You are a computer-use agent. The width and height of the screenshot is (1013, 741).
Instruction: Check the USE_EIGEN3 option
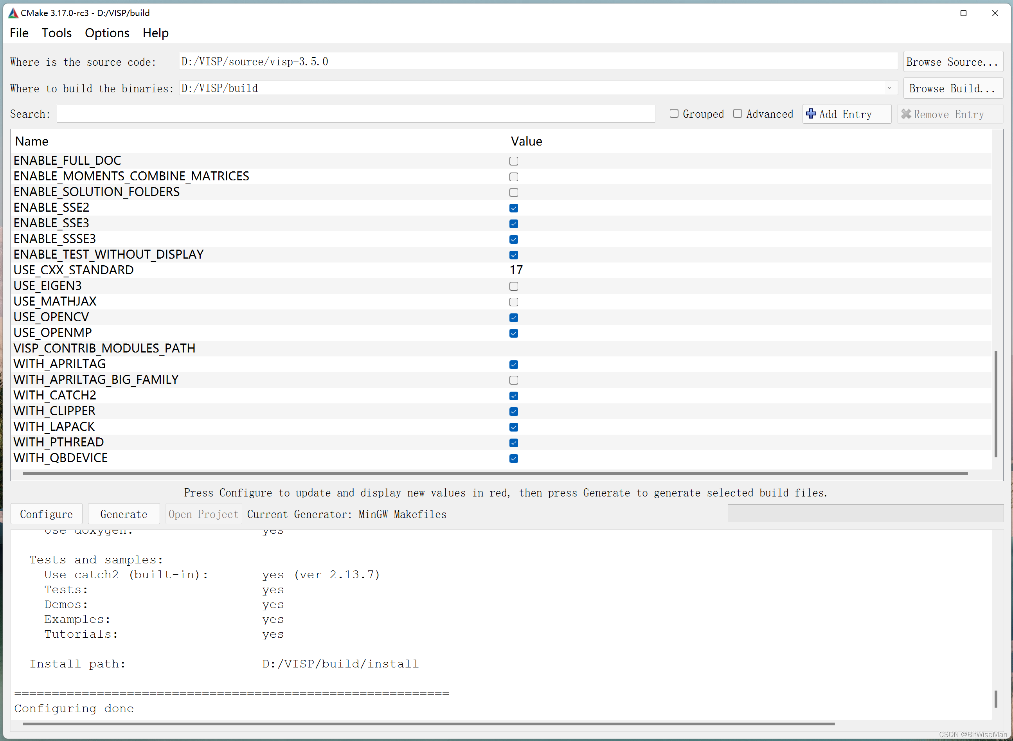click(x=514, y=286)
